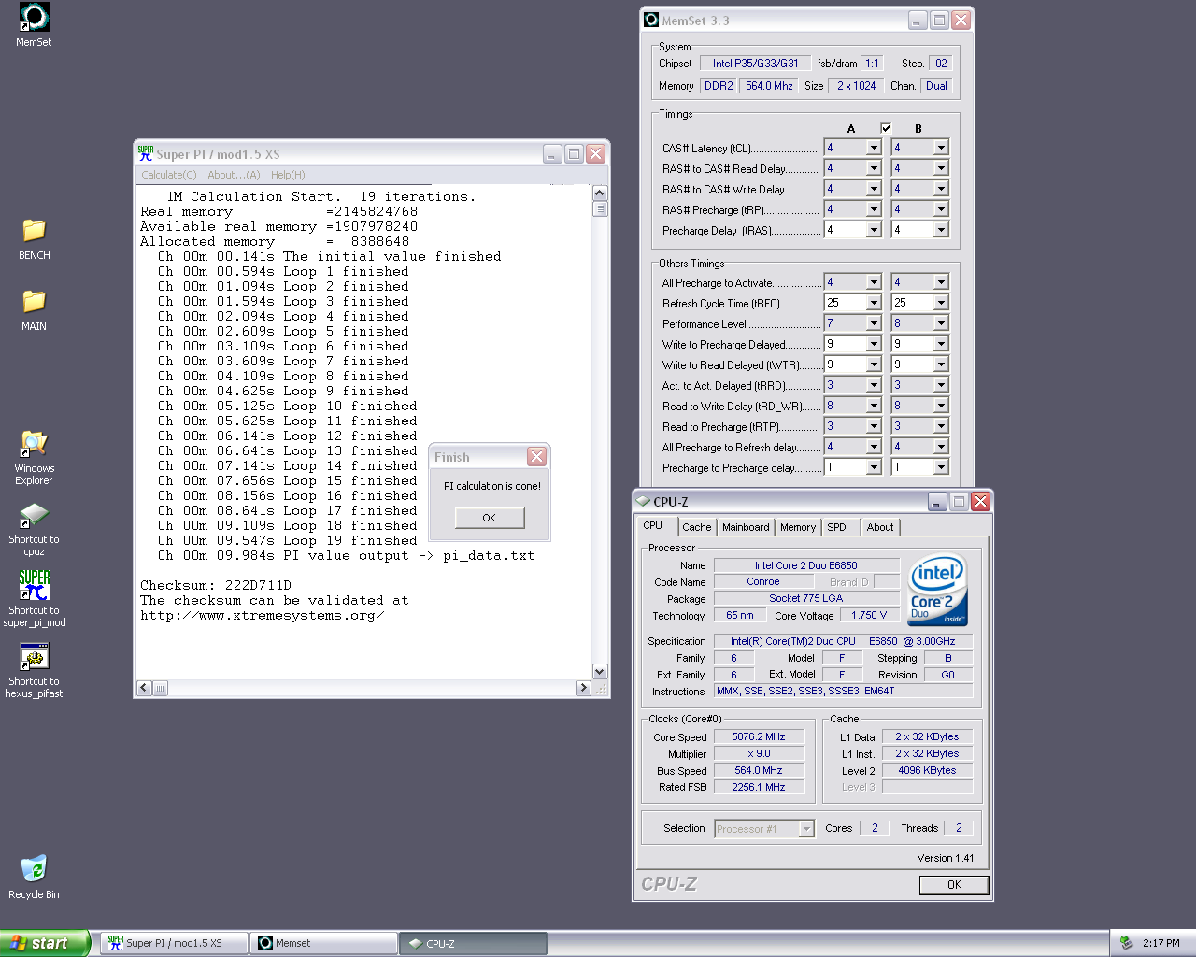The height and width of the screenshot is (957, 1196).
Task: Open the Shortcut to cpuz icon
Action: 34,529
